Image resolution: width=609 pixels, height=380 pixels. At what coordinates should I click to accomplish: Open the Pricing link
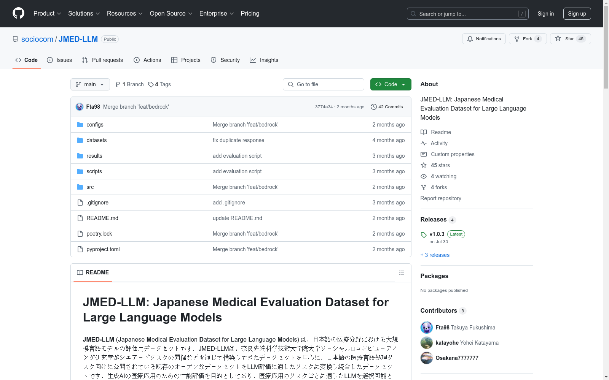tap(250, 13)
